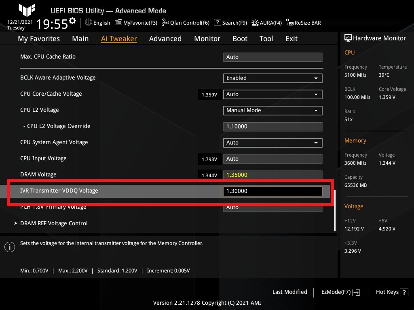This screenshot has width=414, height=310.
Task: Open the Exit tab
Action: 291,38
